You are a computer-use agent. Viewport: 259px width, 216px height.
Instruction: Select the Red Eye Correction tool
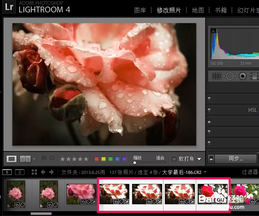click(x=242, y=76)
